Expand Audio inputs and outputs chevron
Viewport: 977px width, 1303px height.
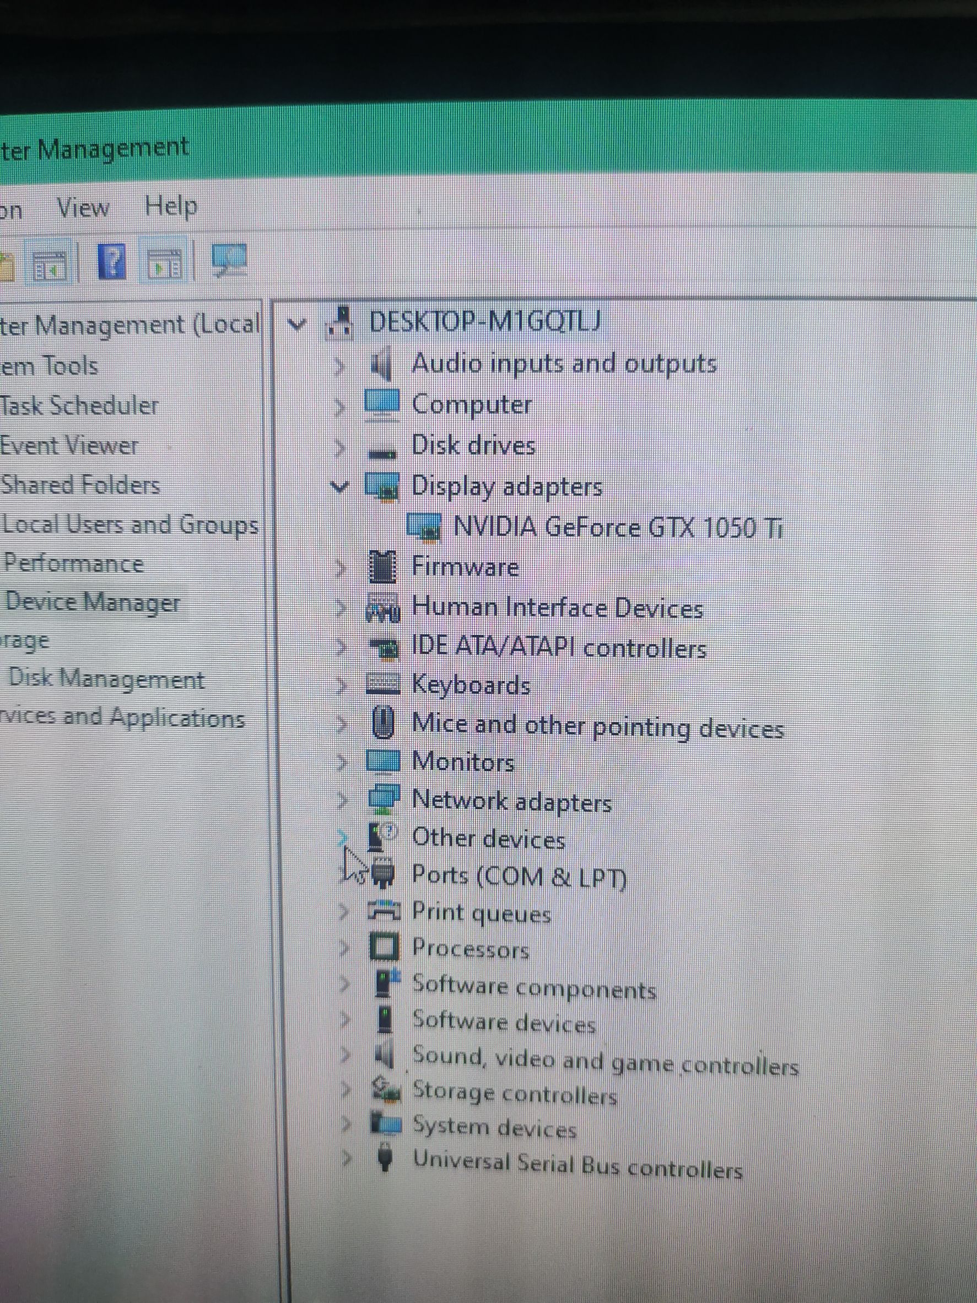pos(339,367)
